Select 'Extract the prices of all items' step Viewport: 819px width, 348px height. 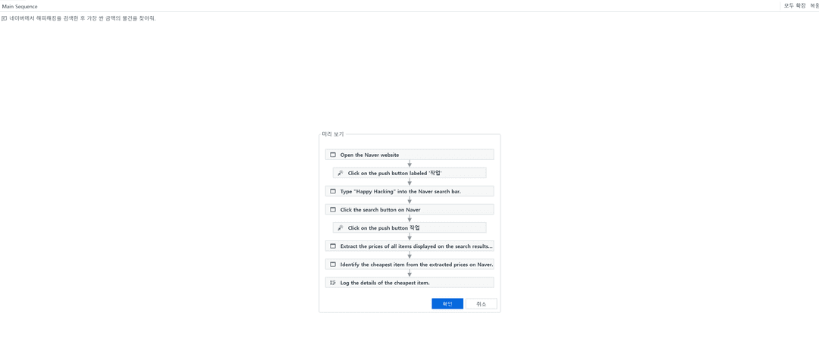click(409, 246)
